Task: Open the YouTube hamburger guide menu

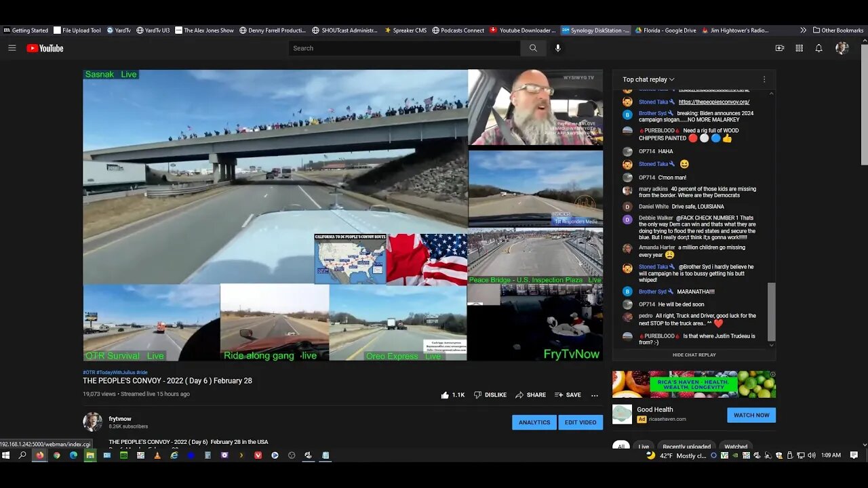Action: 12,48
